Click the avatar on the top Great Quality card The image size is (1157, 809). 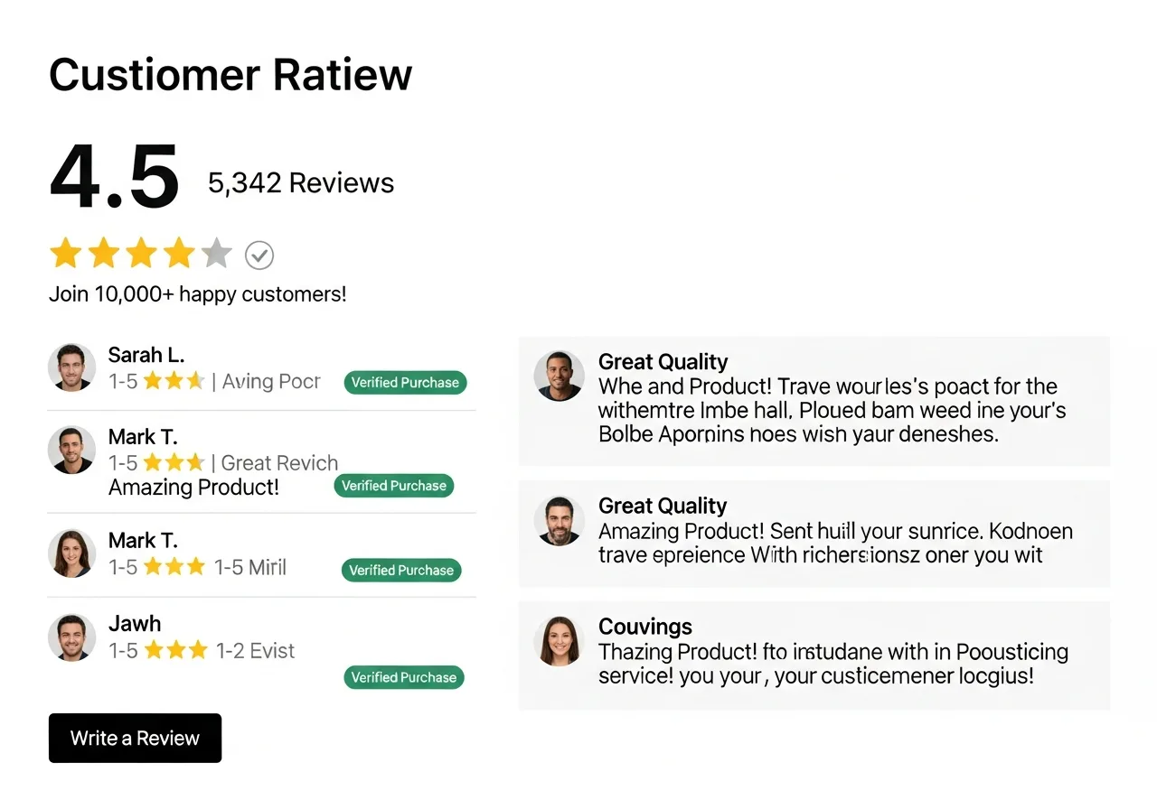click(560, 376)
